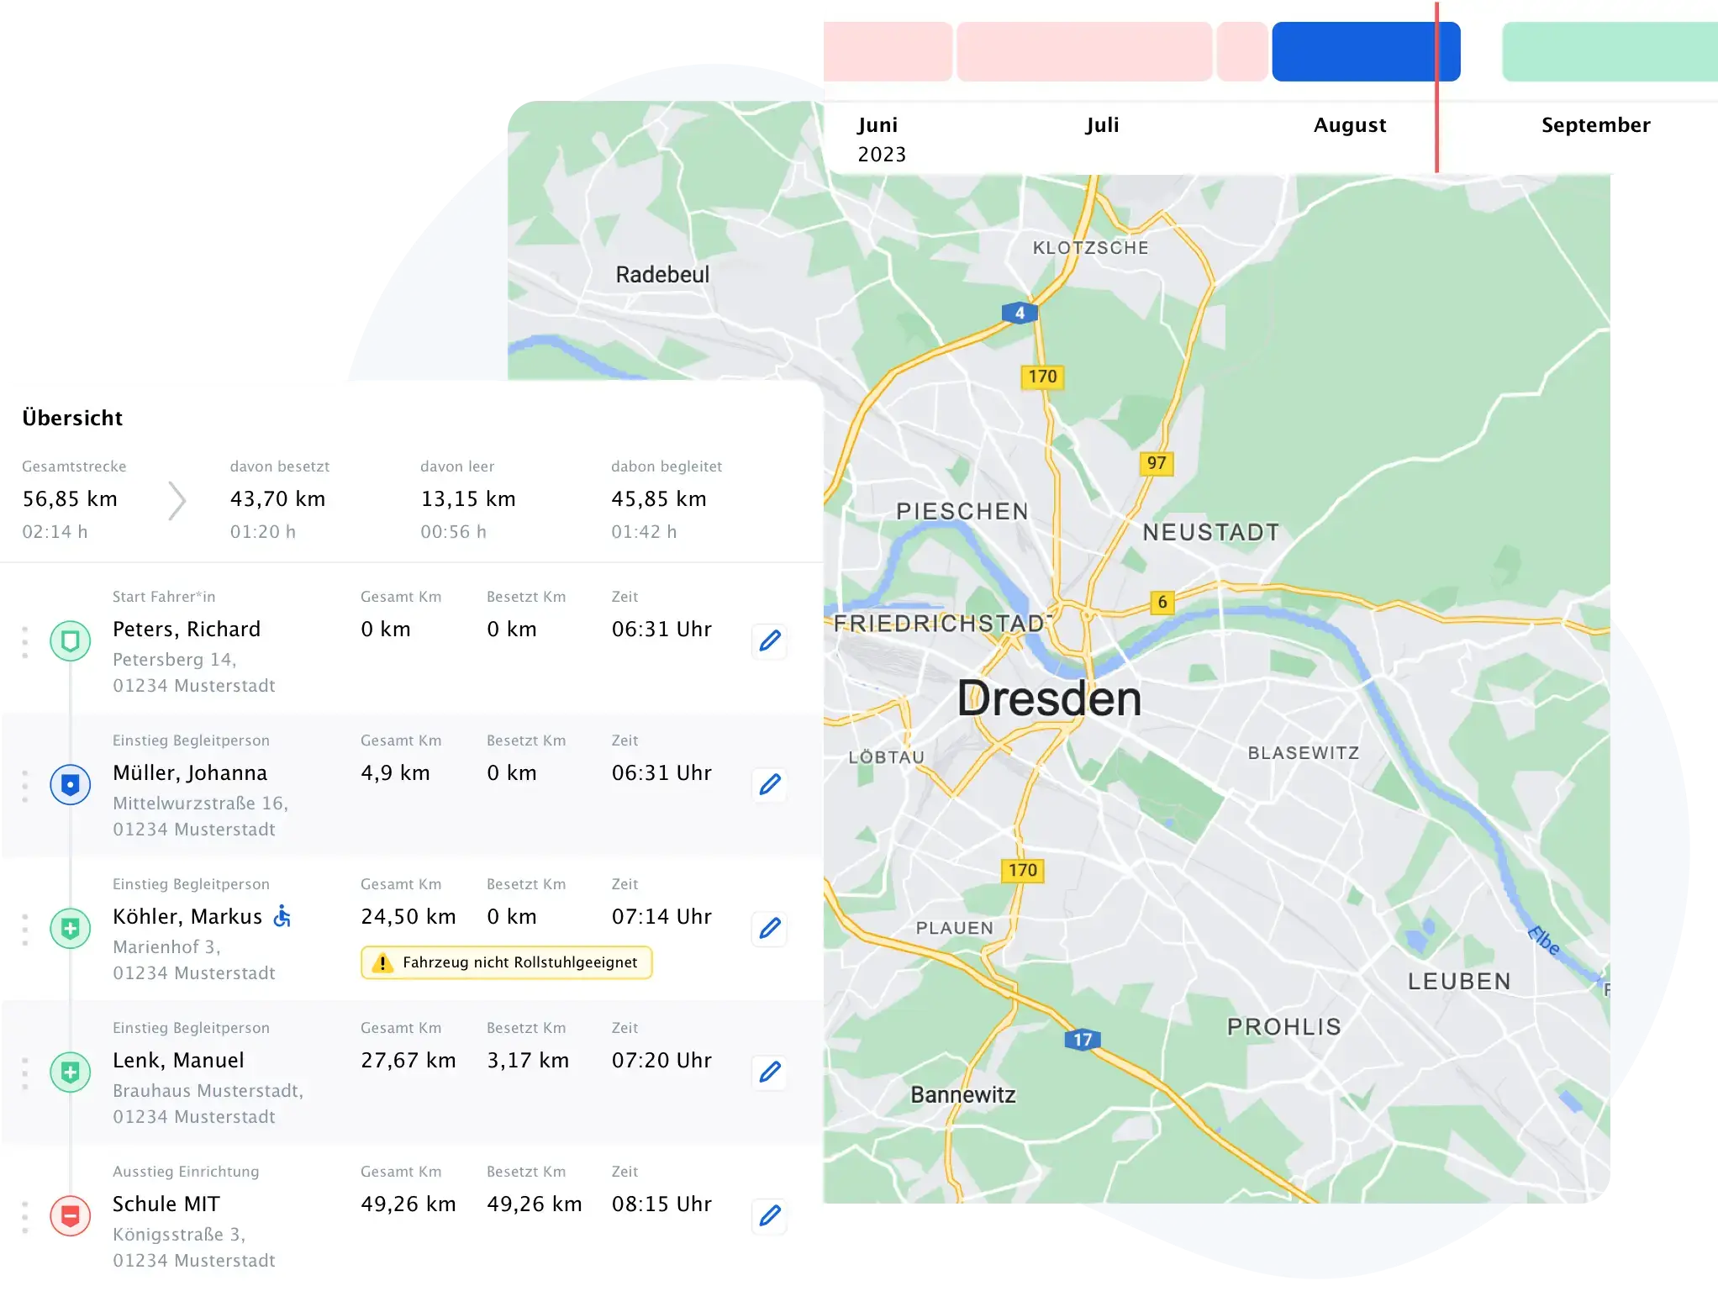This screenshot has width=1718, height=1291.
Task: Expand the Gesamtstrecke chevron arrow
Action: tap(177, 501)
